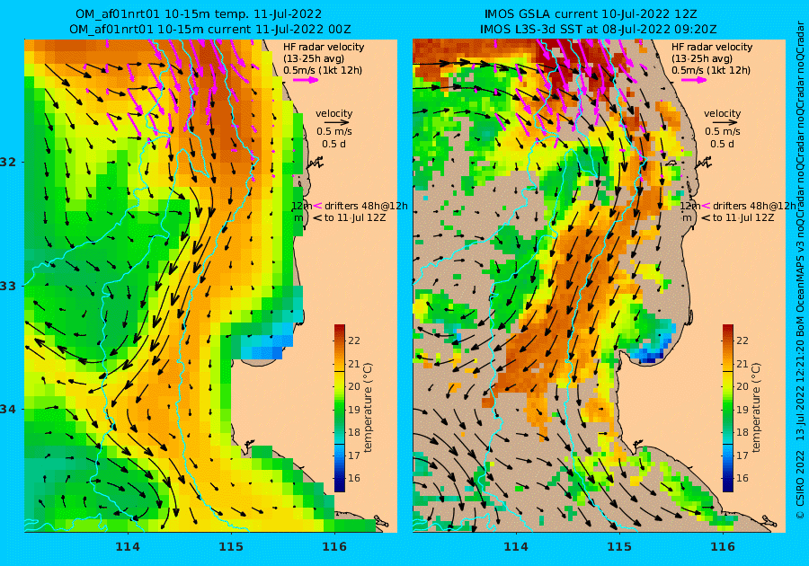Click "20" tick on left temperature colorbar
This screenshot has height=566, width=809.
pyautogui.click(x=354, y=386)
